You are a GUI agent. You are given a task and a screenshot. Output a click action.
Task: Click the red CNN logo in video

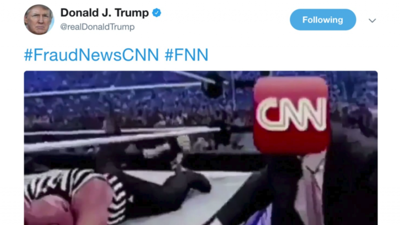point(291,114)
